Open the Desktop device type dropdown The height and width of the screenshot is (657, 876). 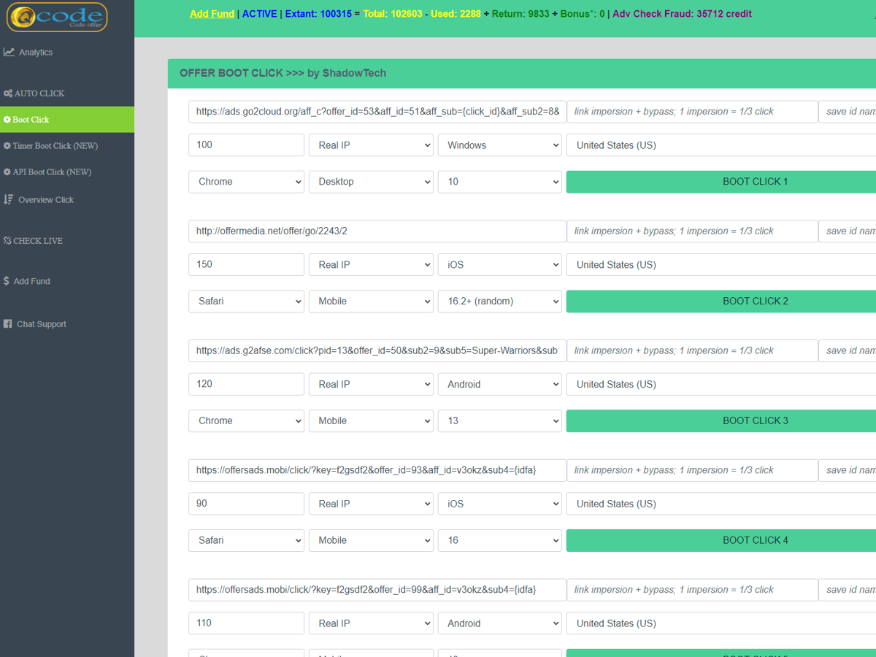click(x=371, y=182)
